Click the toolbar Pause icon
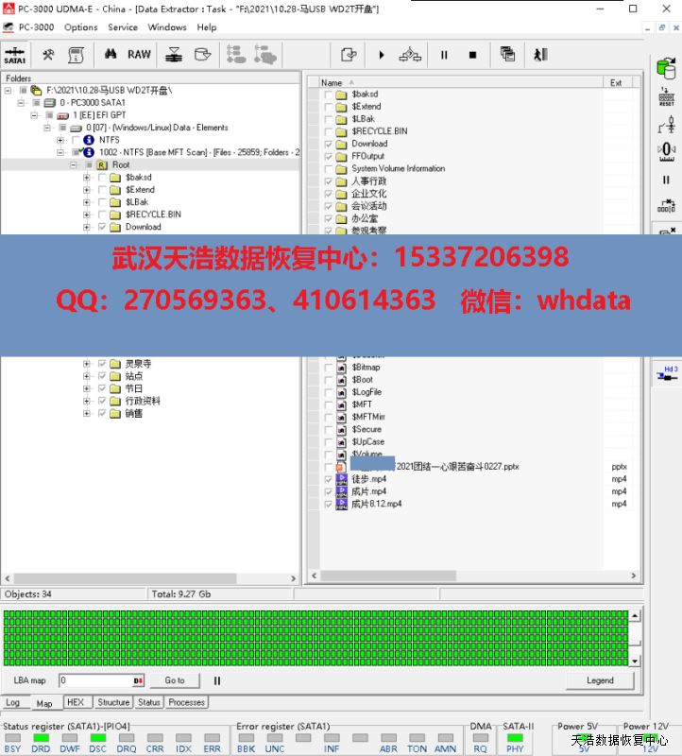Viewport: 682px width, 756px height. pos(444,55)
